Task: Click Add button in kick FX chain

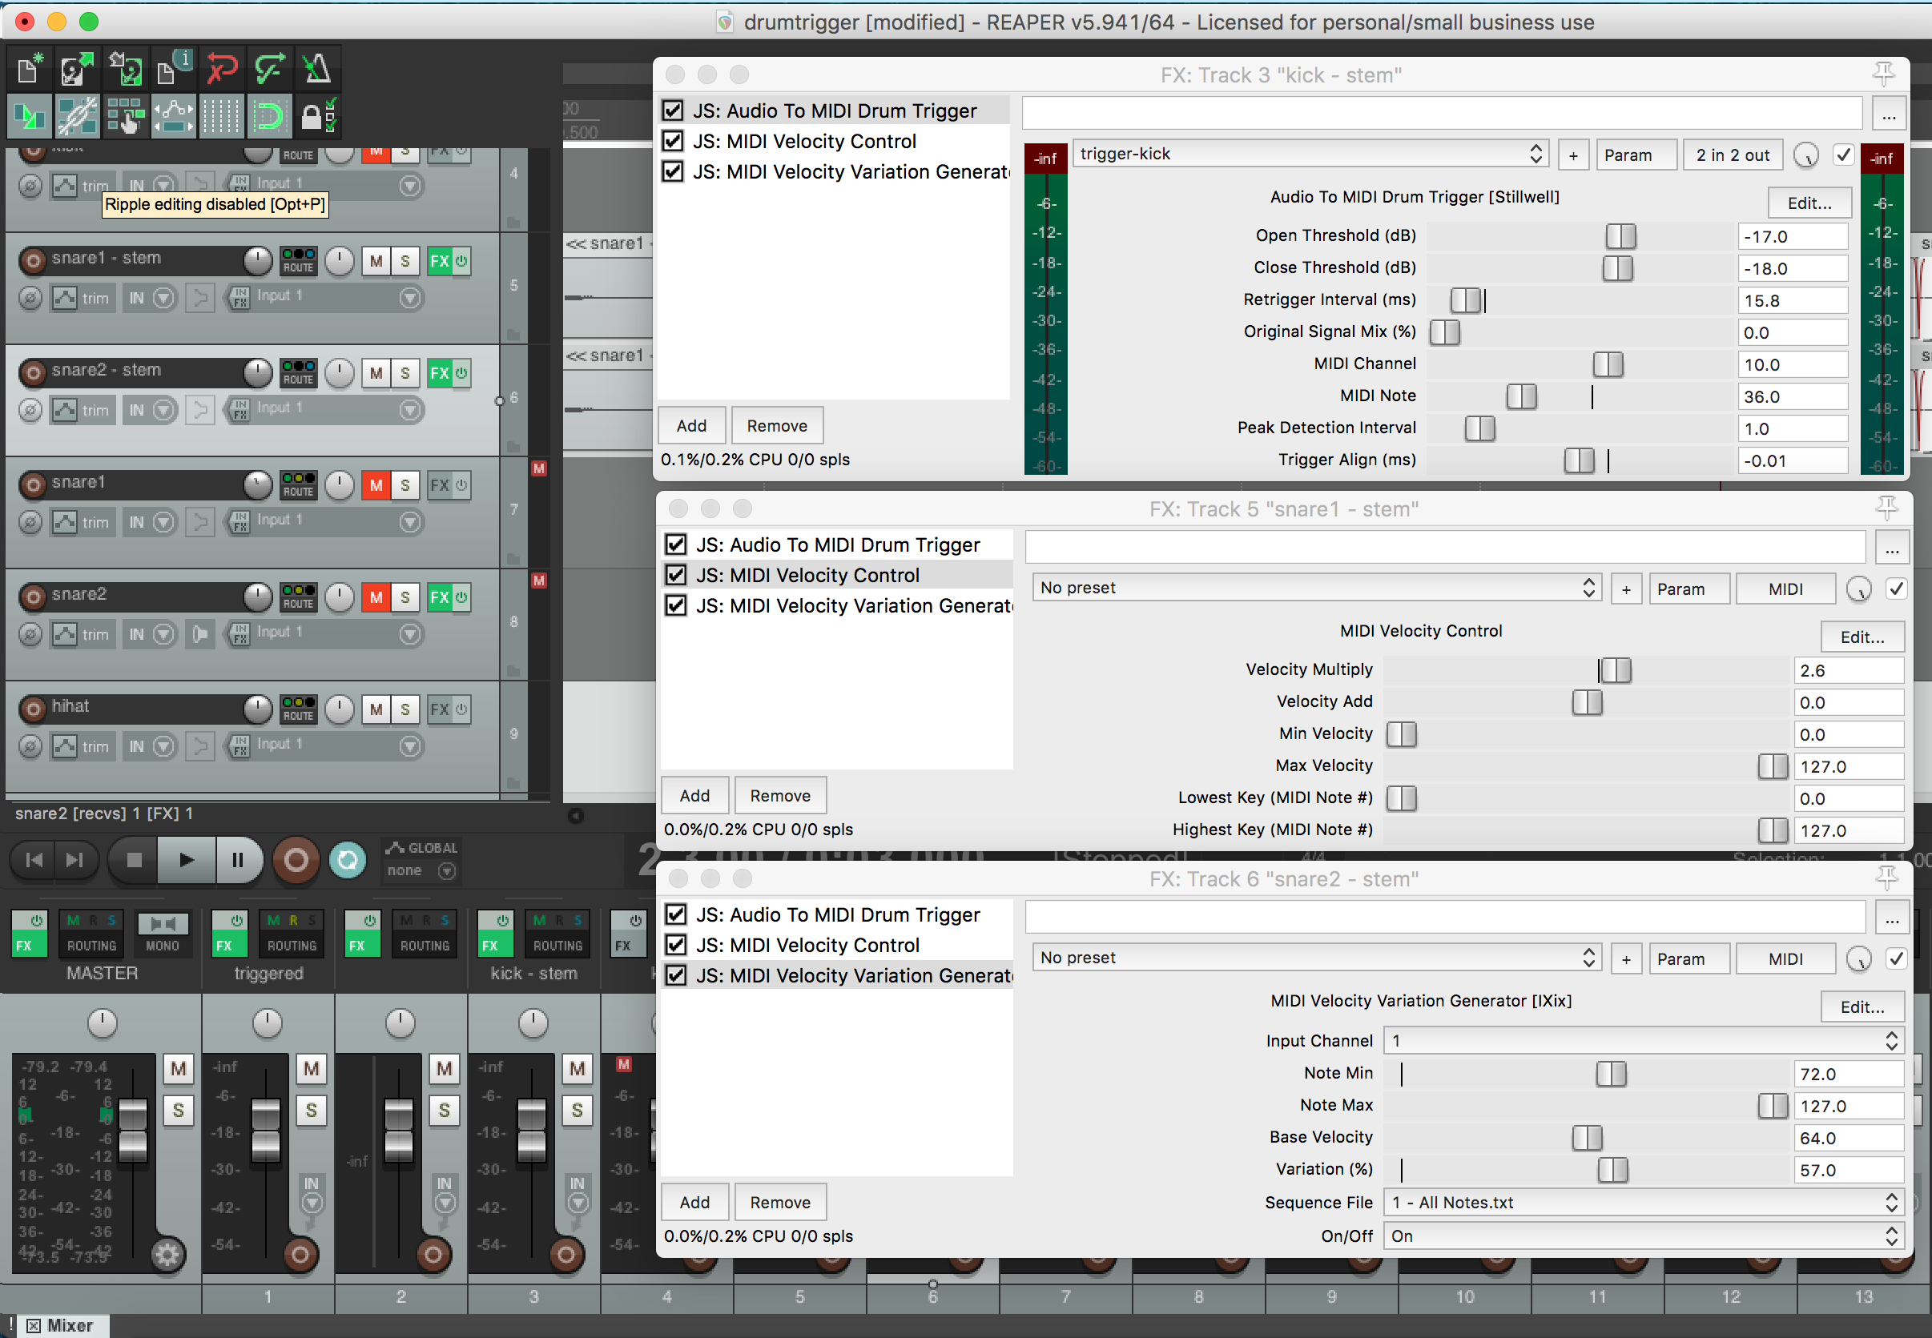Action: coord(693,425)
